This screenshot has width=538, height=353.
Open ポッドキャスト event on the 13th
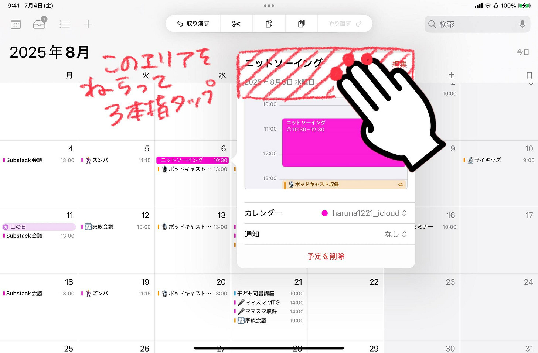[193, 227]
